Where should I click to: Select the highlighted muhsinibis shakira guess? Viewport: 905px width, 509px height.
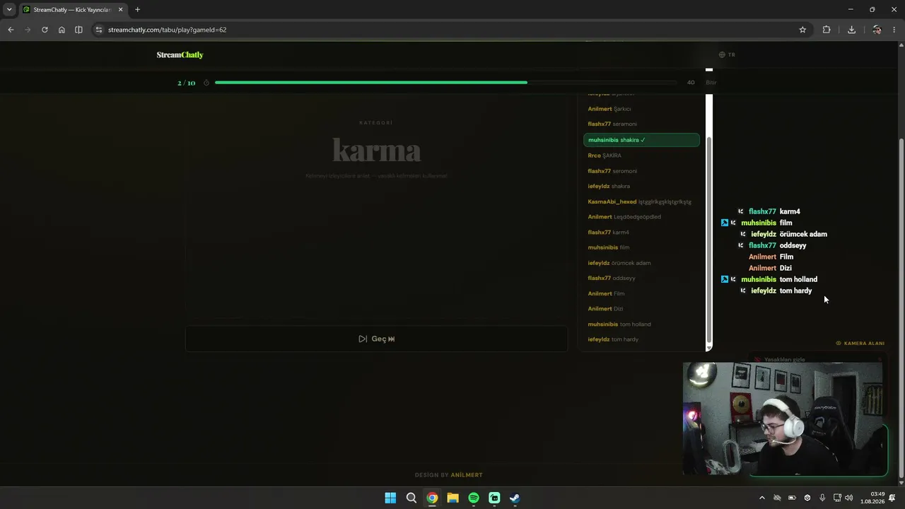point(641,140)
